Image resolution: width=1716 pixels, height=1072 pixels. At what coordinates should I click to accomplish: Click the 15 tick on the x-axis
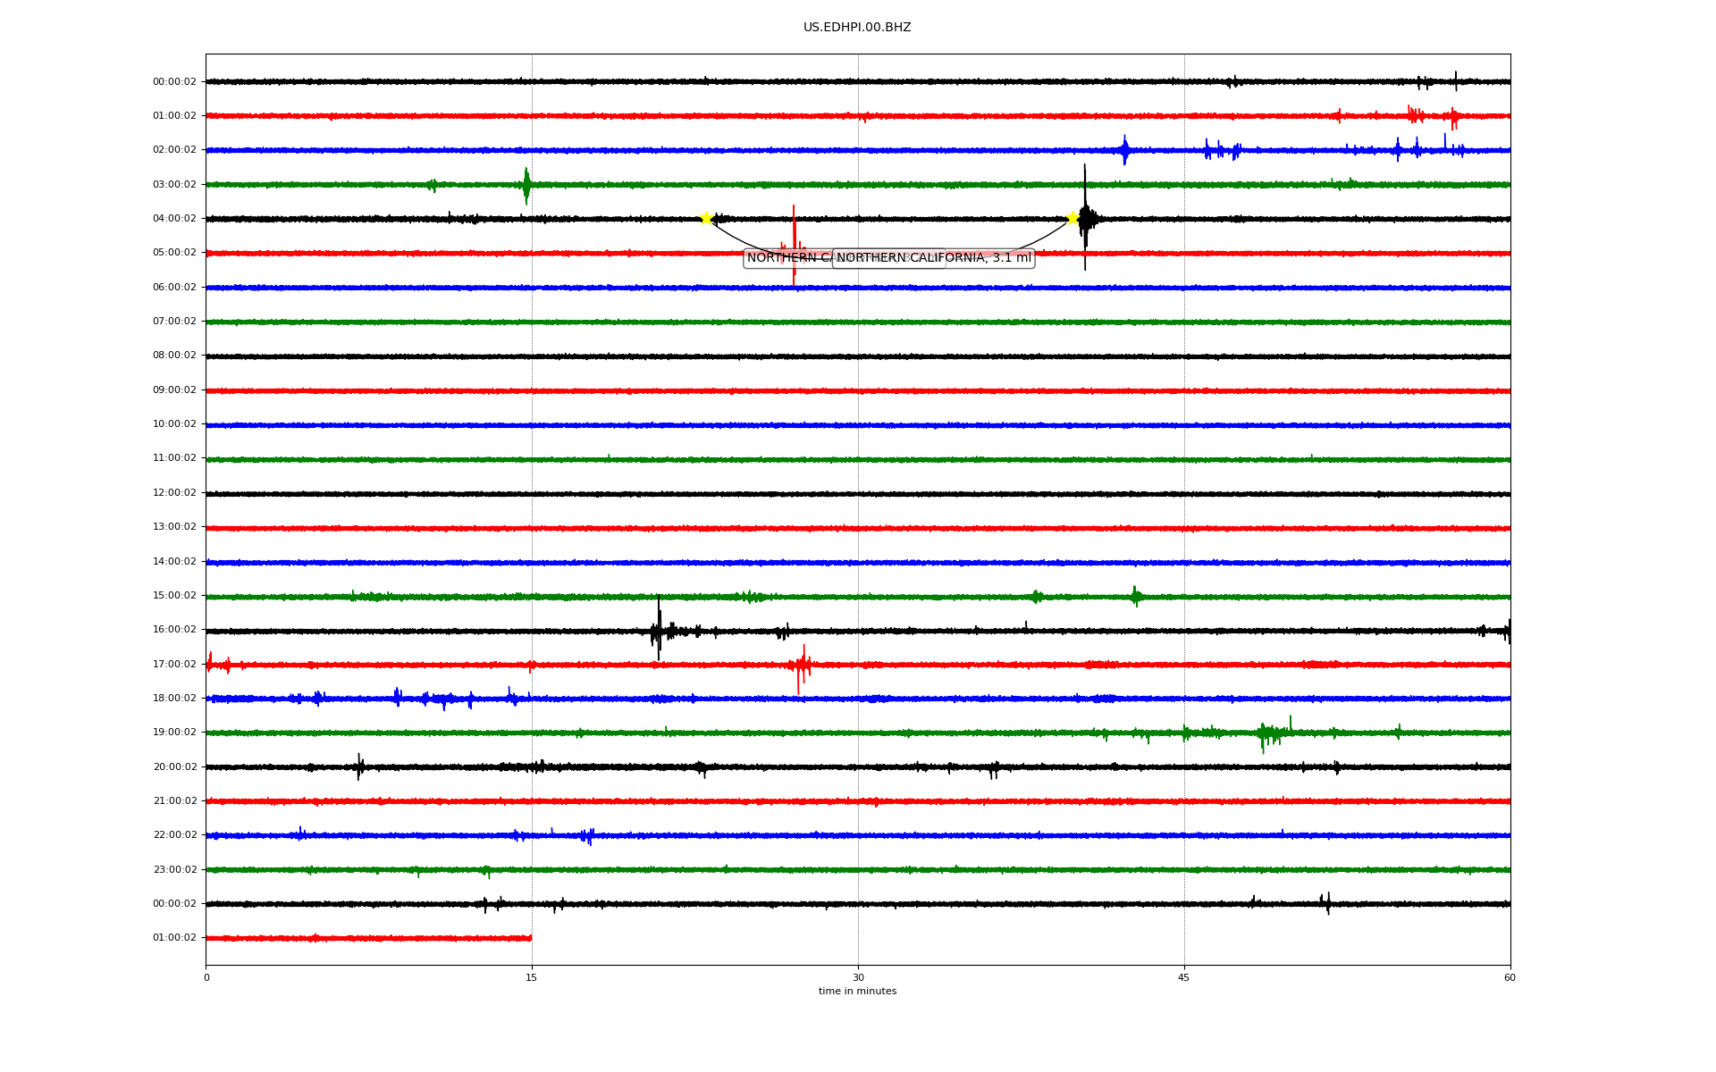tap(532, 977)
